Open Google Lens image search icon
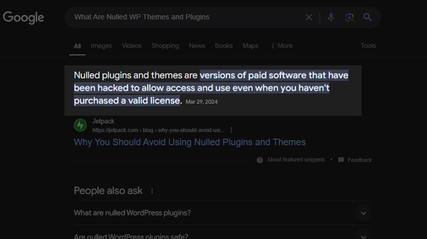427x239 pixels. (x=349, y=17)
